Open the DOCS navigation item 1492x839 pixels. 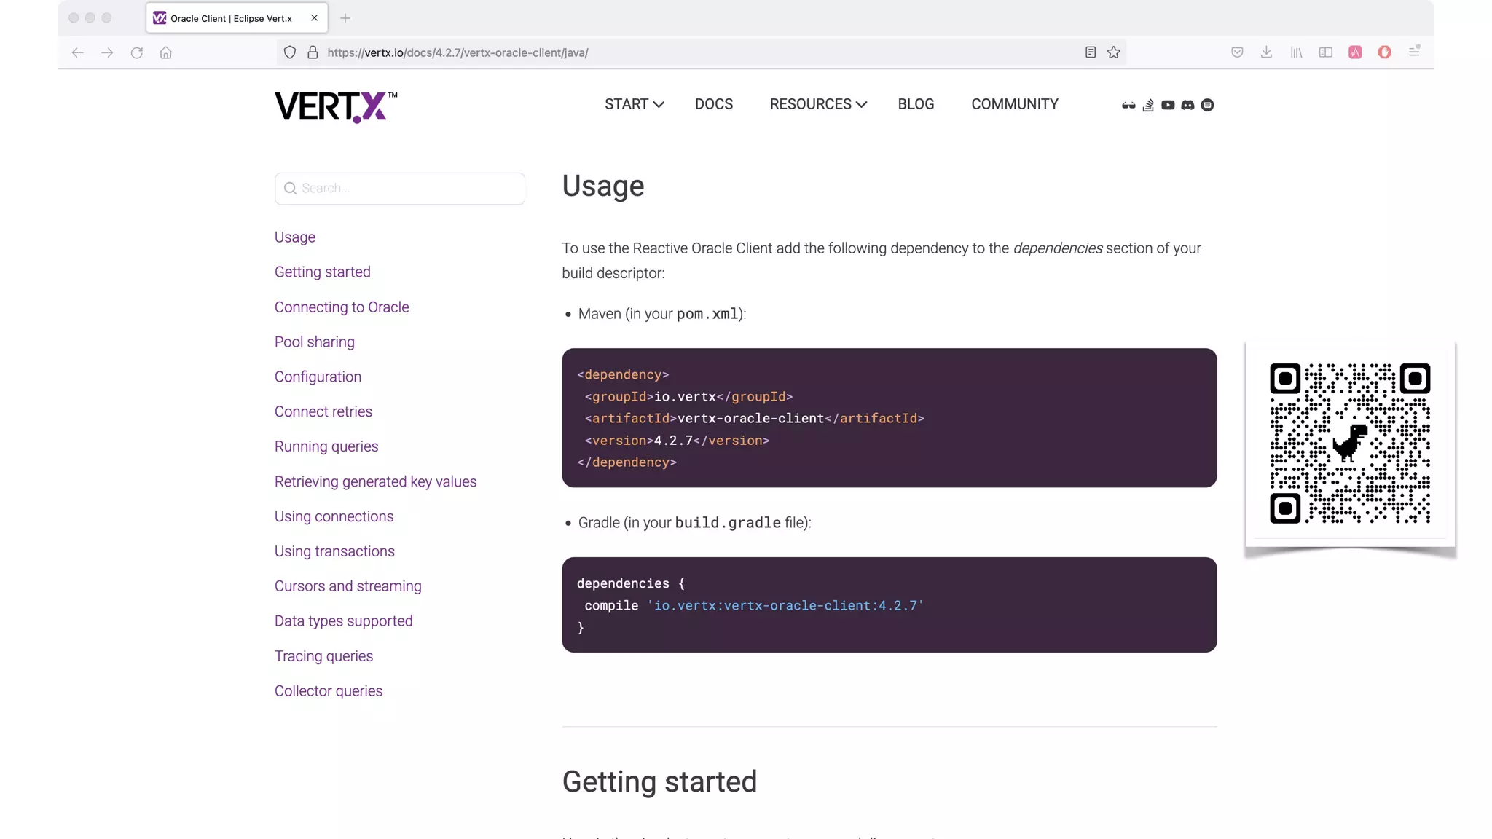714,104
